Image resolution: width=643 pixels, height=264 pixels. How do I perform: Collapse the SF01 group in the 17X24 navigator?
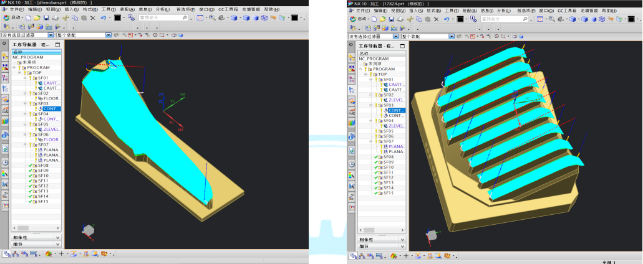coord(370,80)
